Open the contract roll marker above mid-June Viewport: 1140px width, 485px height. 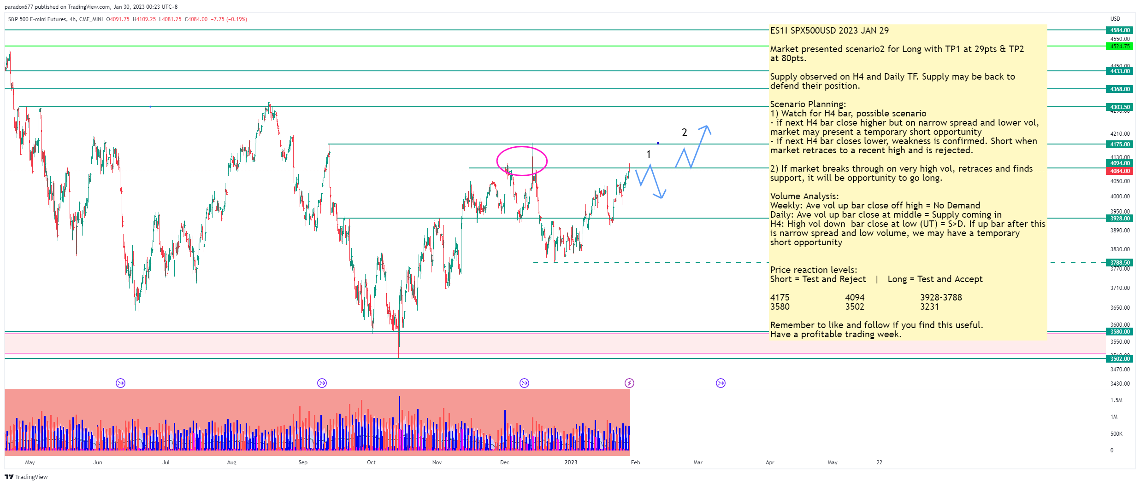120,383
